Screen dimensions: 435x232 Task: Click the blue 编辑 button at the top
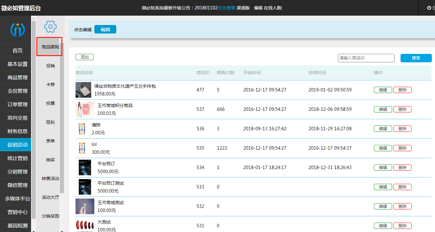(x=105, y=29)
